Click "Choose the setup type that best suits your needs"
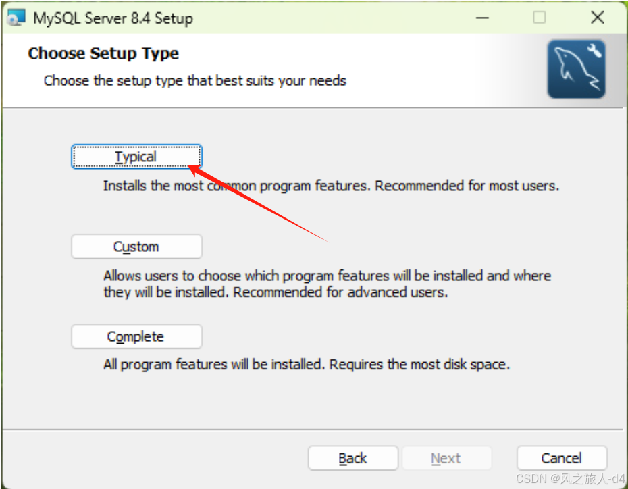 pyautogui.click(x=195, y=81)
